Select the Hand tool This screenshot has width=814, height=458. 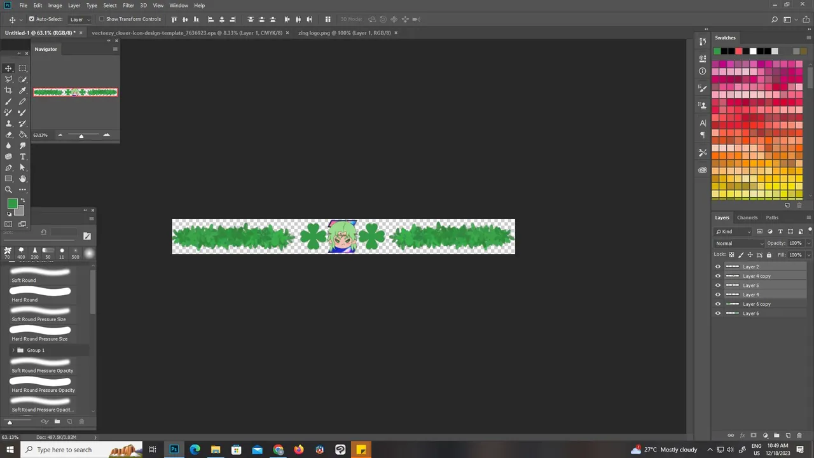click(22, 179)
